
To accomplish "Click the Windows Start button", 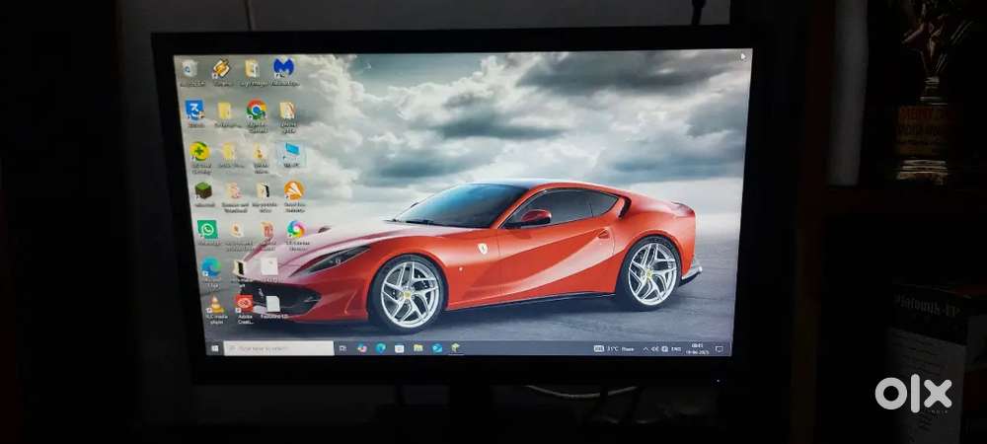I will tap(214, 348).
